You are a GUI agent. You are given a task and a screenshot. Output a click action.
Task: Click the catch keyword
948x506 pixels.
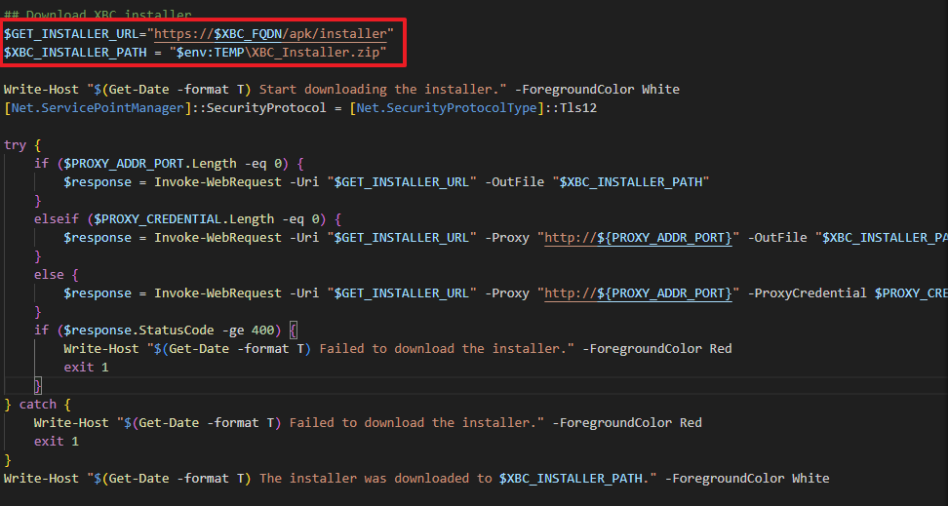(x=38, y=404)
